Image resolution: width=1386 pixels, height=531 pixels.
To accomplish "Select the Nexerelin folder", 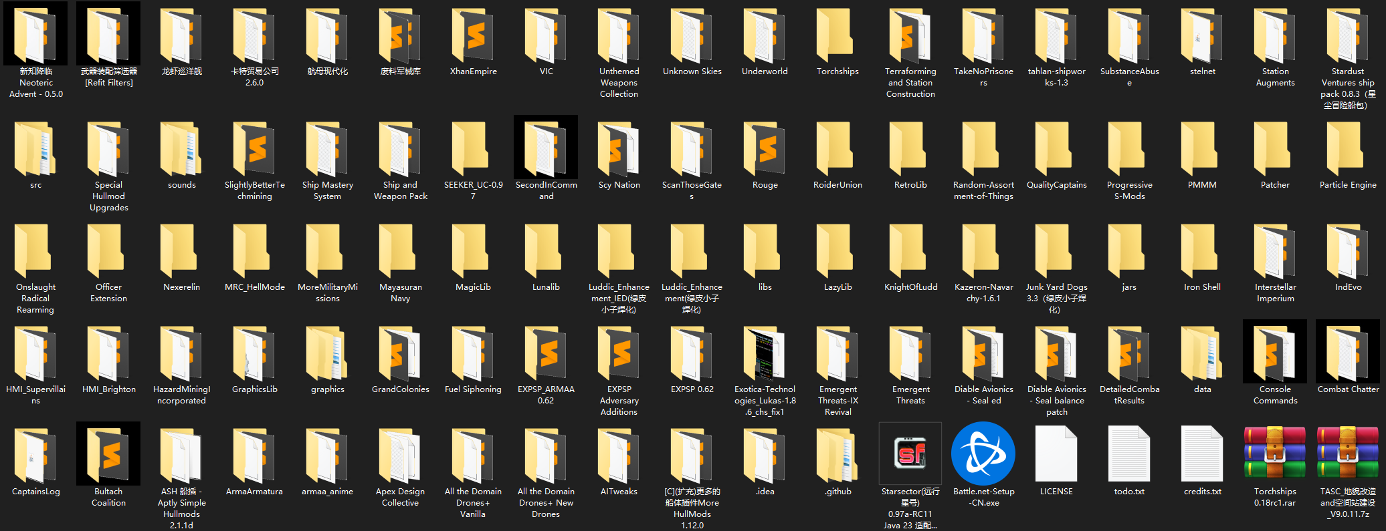I will point(181,251).
